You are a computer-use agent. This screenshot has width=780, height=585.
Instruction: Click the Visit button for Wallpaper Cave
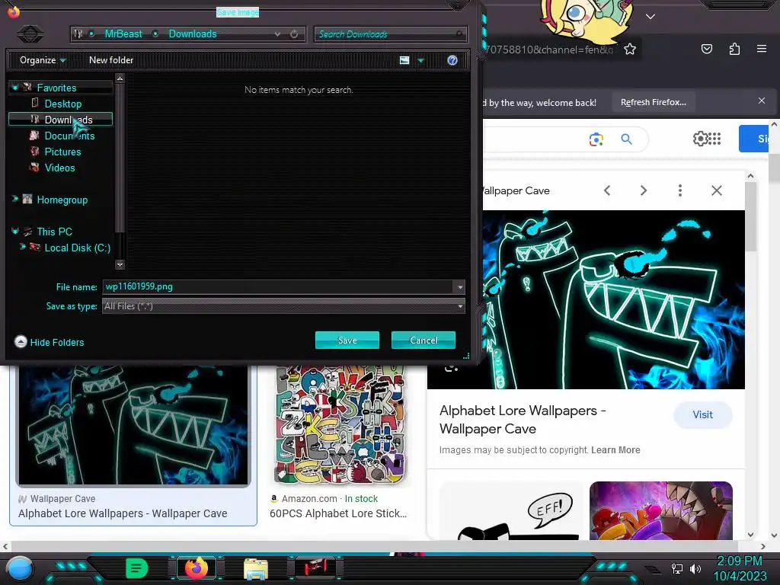702,414
